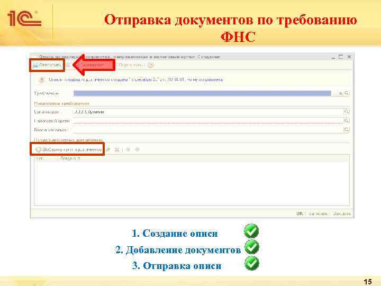
Task: Open help with the round question icon
Action: pyautogui.click(x=151, y=65)
